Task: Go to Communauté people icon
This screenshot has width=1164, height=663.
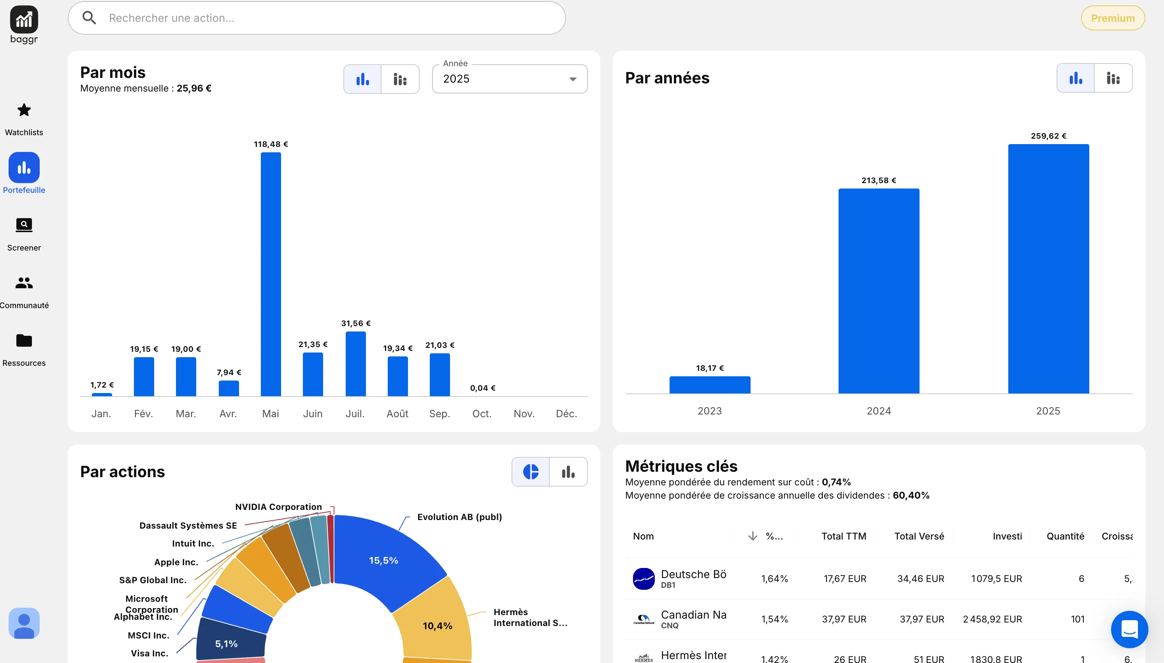Action: (24, 283)
